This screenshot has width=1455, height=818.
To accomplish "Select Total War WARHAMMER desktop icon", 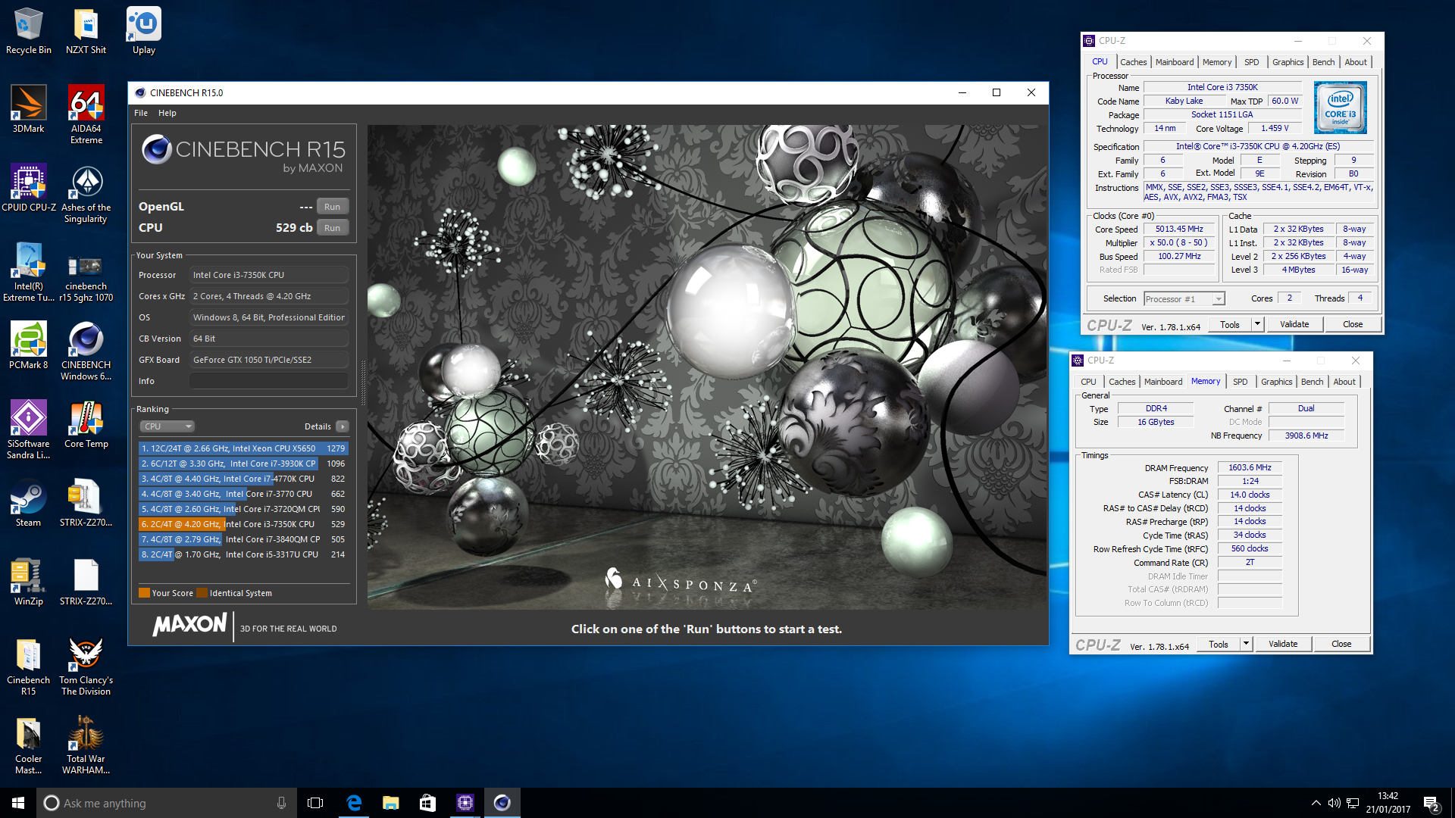I will [86, 745].
